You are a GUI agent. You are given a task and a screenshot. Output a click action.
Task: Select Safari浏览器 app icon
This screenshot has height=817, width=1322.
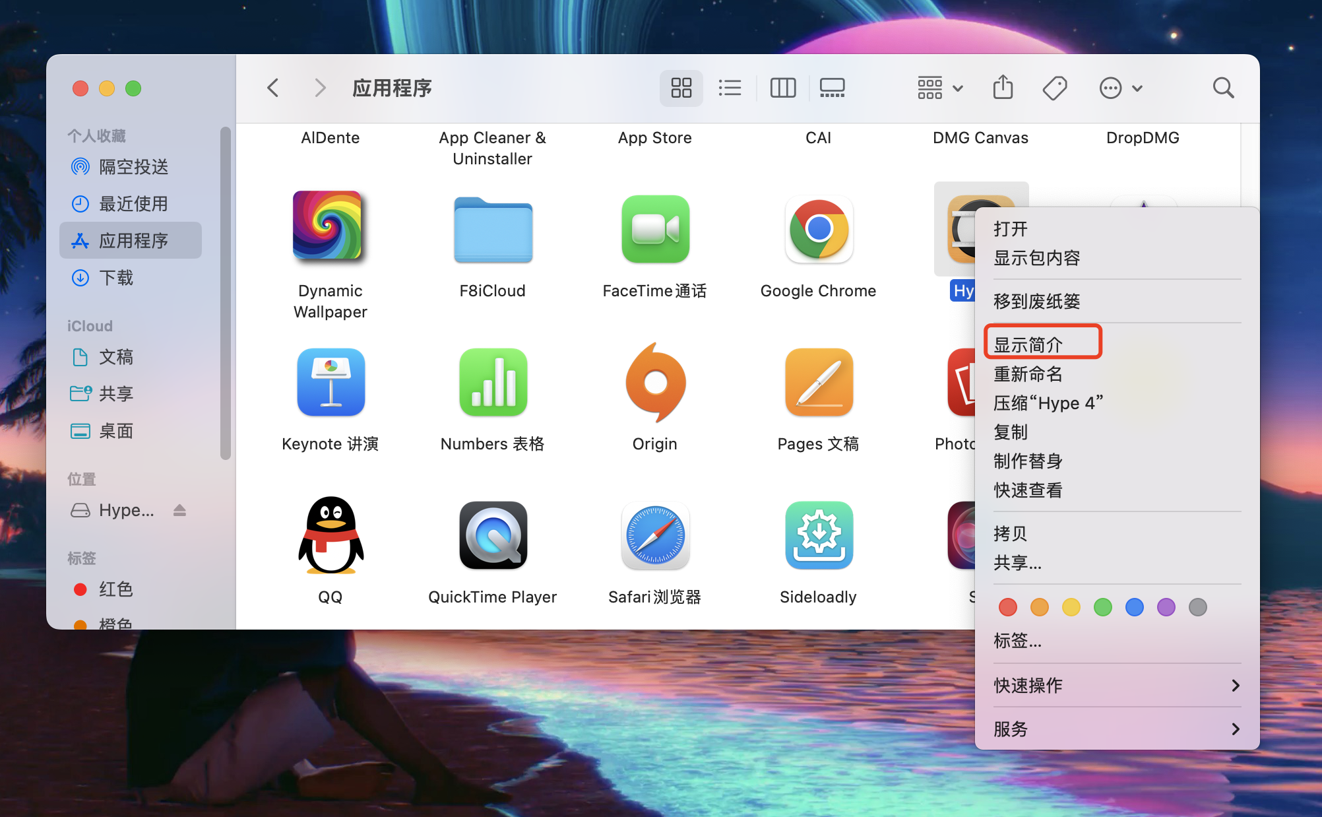point(655,535)
